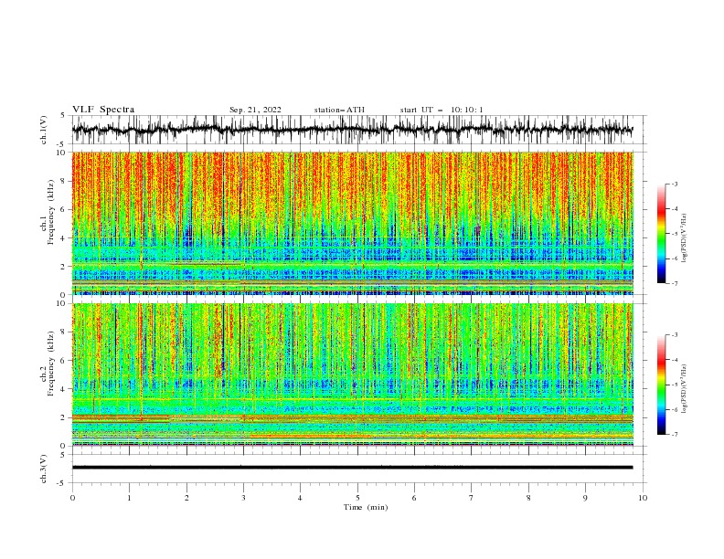Screen dimensions: 724x559
Task: Click the "ch.1(V)" axis label
Action: point(44,130)
